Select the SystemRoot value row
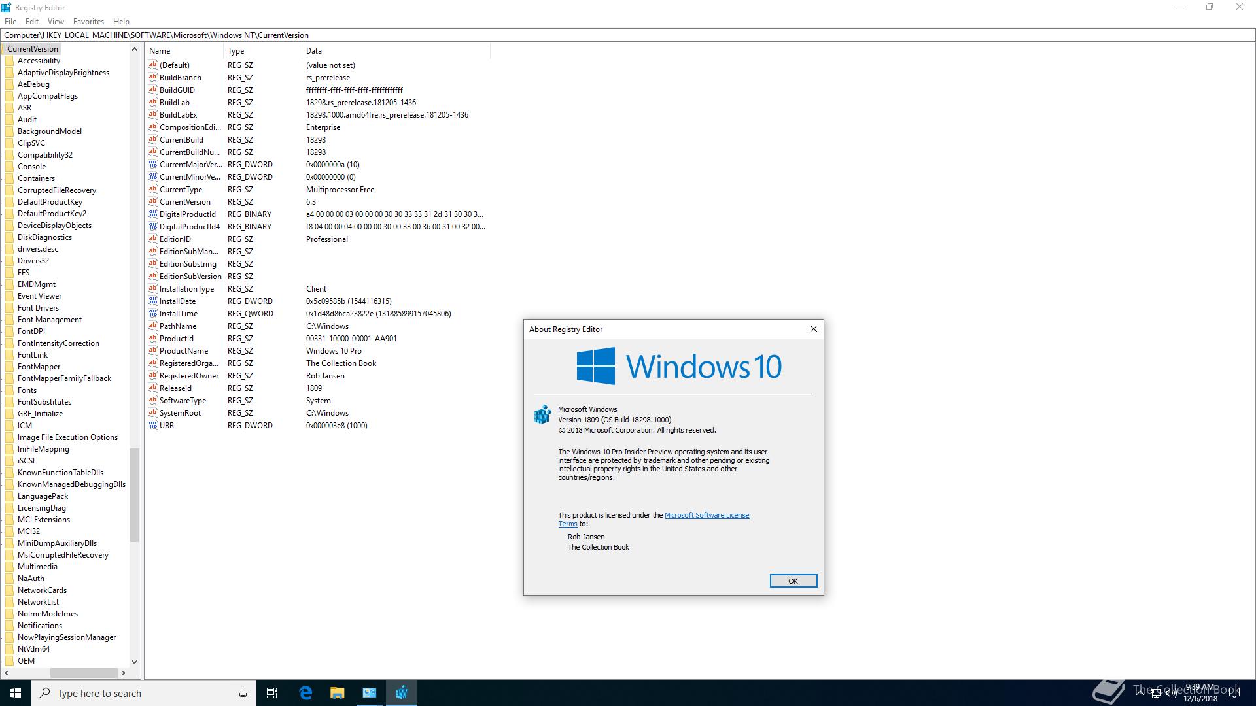The width and height of the screenshot is (1256, 706). (317, 412)
